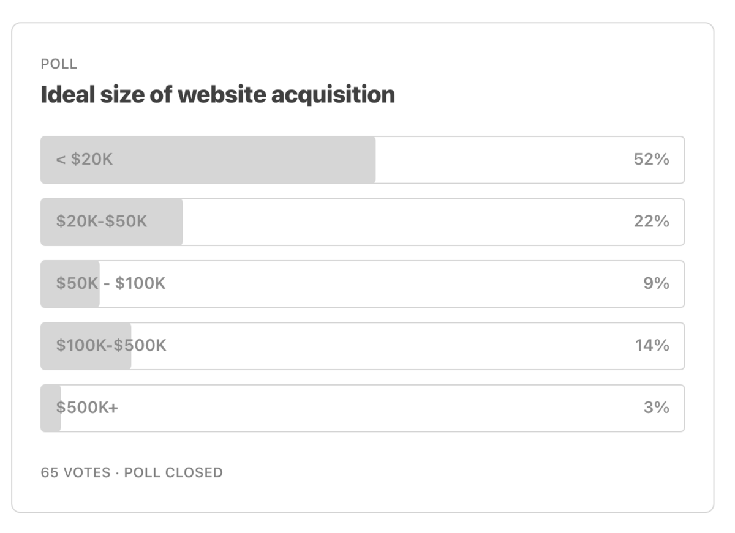Click the 14% result percentage
735x533 pixels.
click(x=652, y=346)
